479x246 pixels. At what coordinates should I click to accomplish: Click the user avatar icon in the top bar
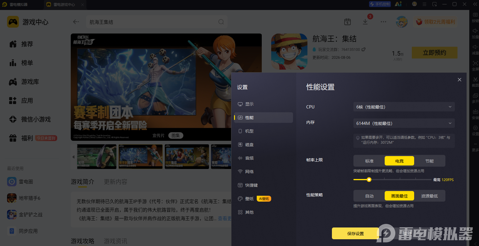[x=401, y=22]
